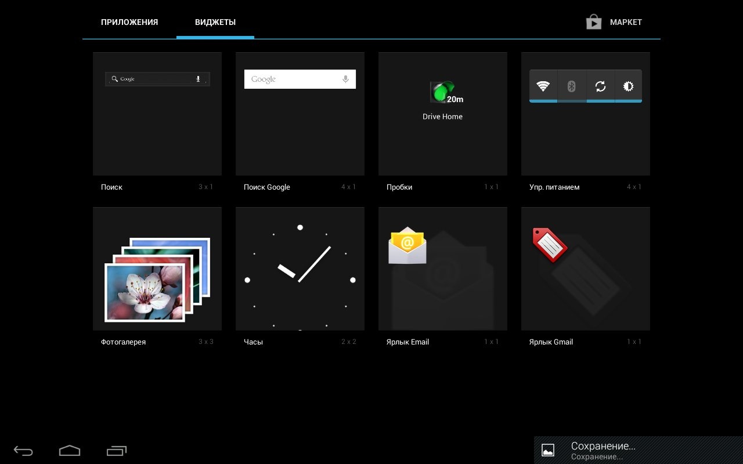
Task: Tap the microphone in the white Google search widget
Action: click(345, 79)
